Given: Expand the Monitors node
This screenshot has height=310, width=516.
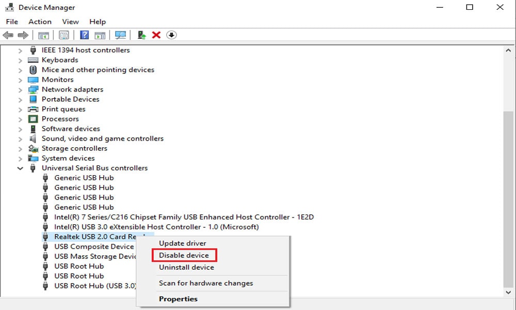Looking at the screenshot, I should (20, 80).
